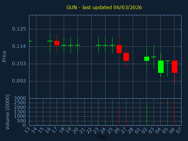Click the Day axis title

click(102, 137)
